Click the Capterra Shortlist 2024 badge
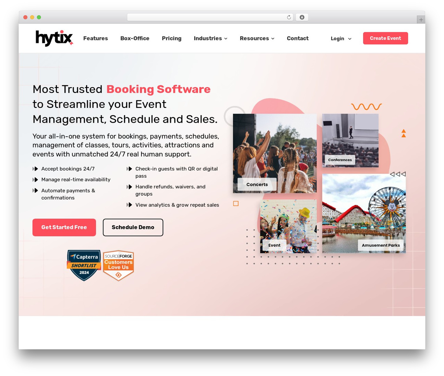This screenshot has width=444, height=376. [84, 265]
